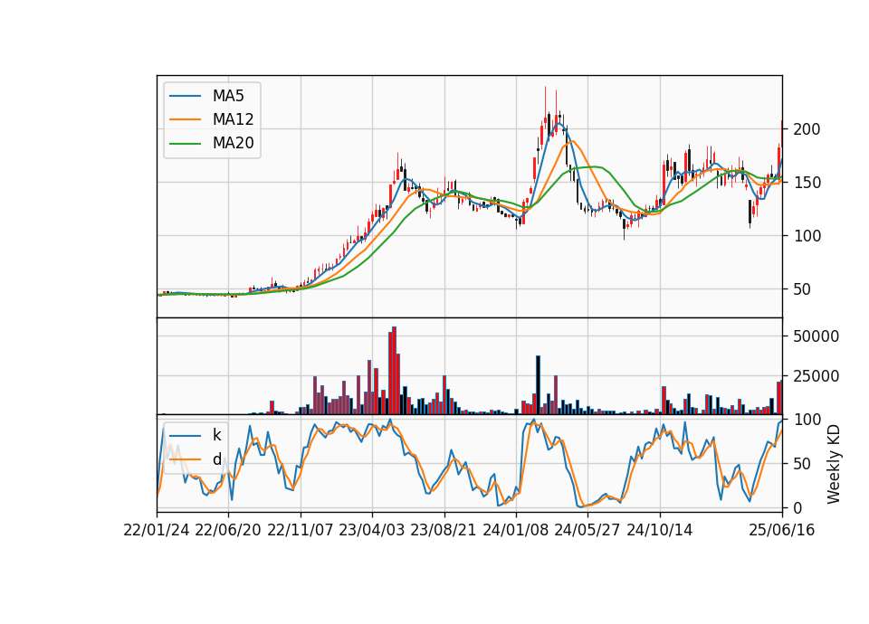Click the Weekly KD axis label
This screenshot has width=869, height=624.
pyautogui.click(x=834, y=464)
